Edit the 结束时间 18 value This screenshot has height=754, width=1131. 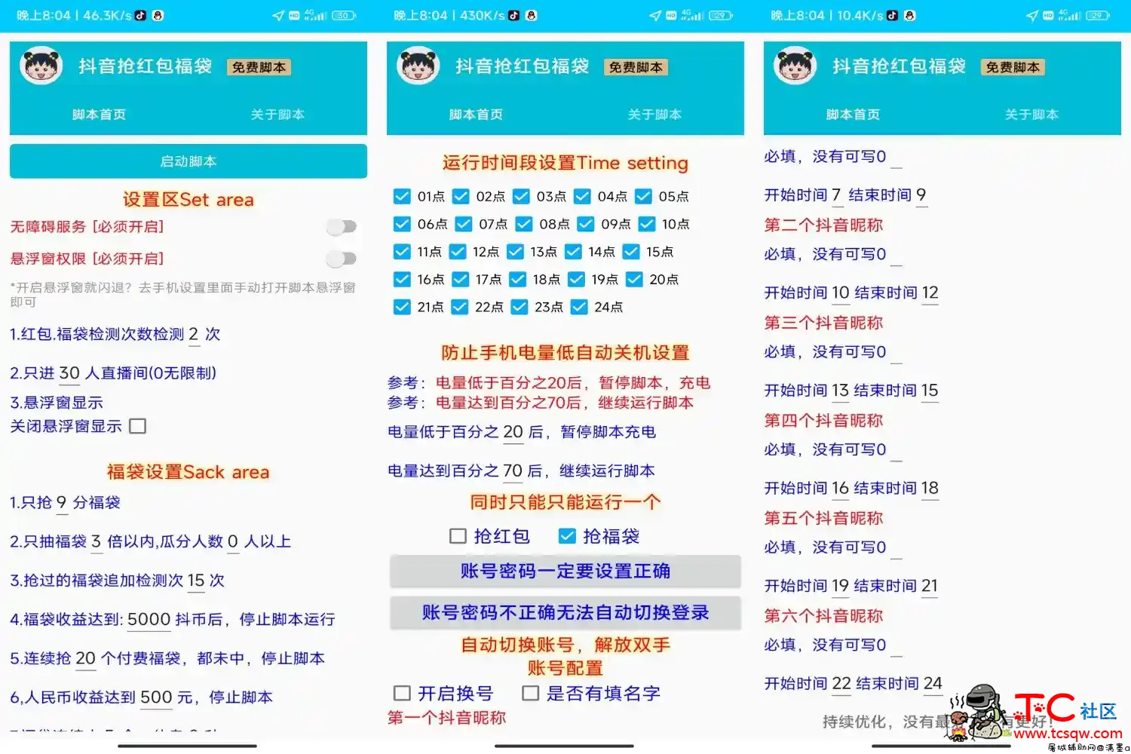pyautogui.click(x=930, y=489)
